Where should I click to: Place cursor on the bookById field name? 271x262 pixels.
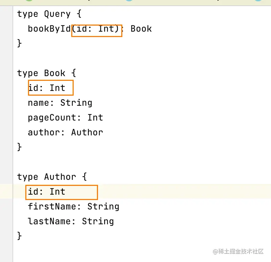49,29
